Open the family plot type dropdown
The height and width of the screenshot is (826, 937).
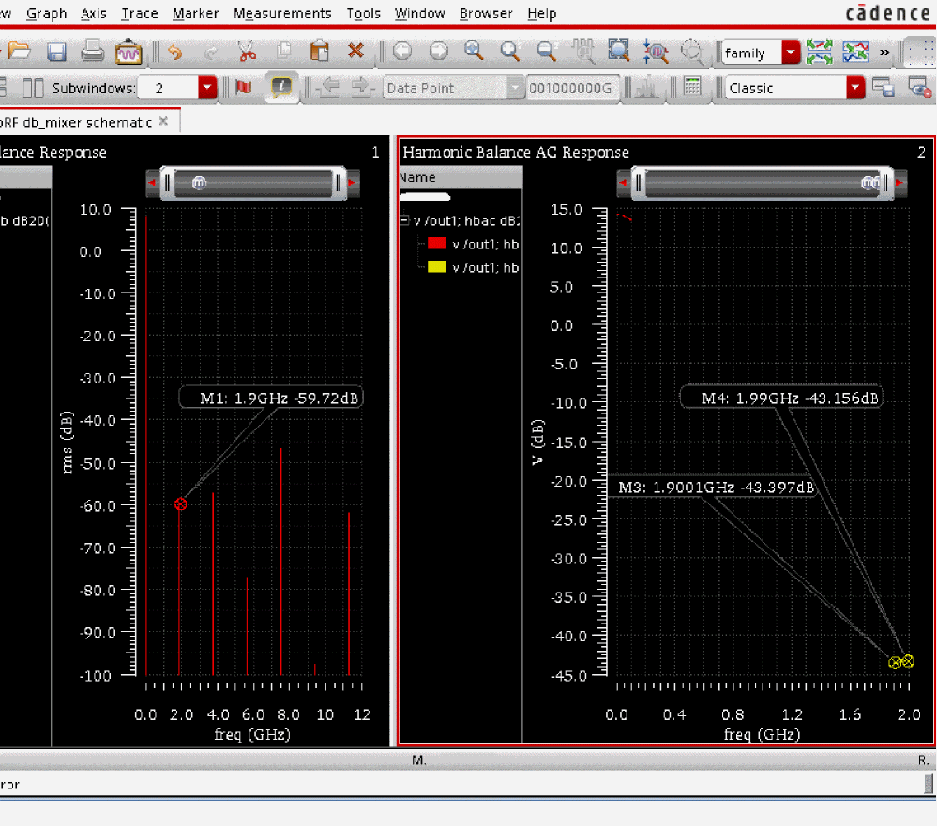[791, 53]
